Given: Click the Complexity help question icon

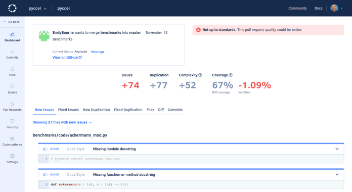Looking at the screenshot, I should click(x=200, y=75).
